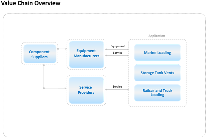Select connector dot right of Service Providers
Image resolution: width=206 pixels, height=138 pixels.
pyautogui.click(x=106, y=89)
